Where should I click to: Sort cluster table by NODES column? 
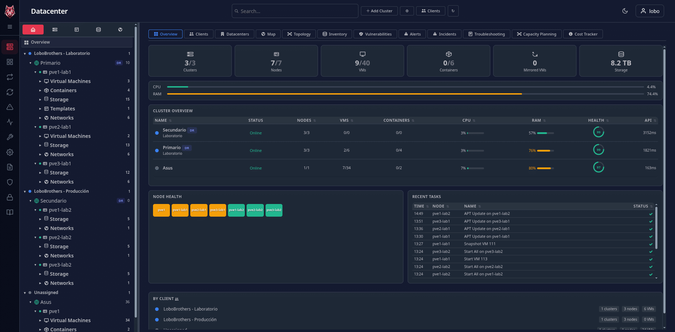pyautogui.click(x=306, y=120)
